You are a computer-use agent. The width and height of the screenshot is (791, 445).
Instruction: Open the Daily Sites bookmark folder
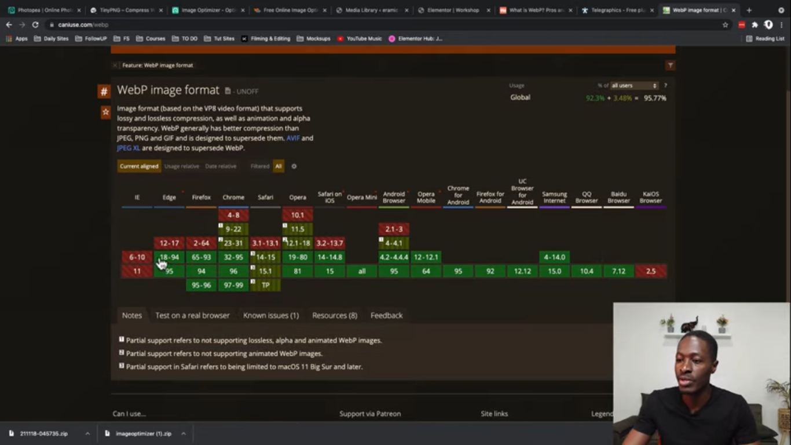click(52, 39)
